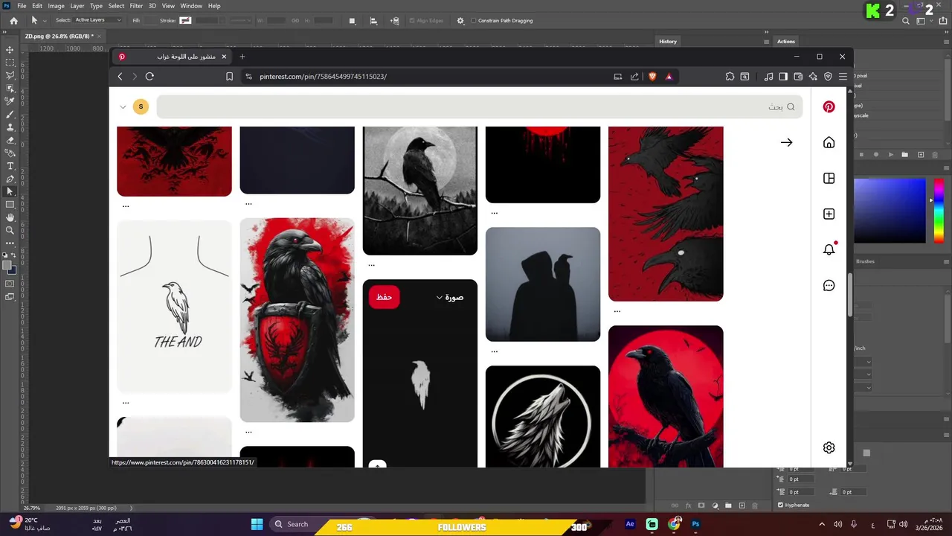Select the Horizontal Type tool
The height and width of the screenshot is (536, 952).
[x=10, y=166]
